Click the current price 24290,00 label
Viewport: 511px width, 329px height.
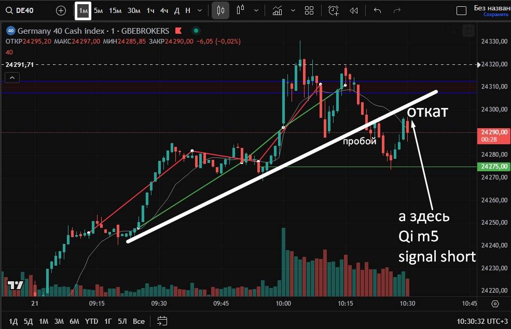494,135
